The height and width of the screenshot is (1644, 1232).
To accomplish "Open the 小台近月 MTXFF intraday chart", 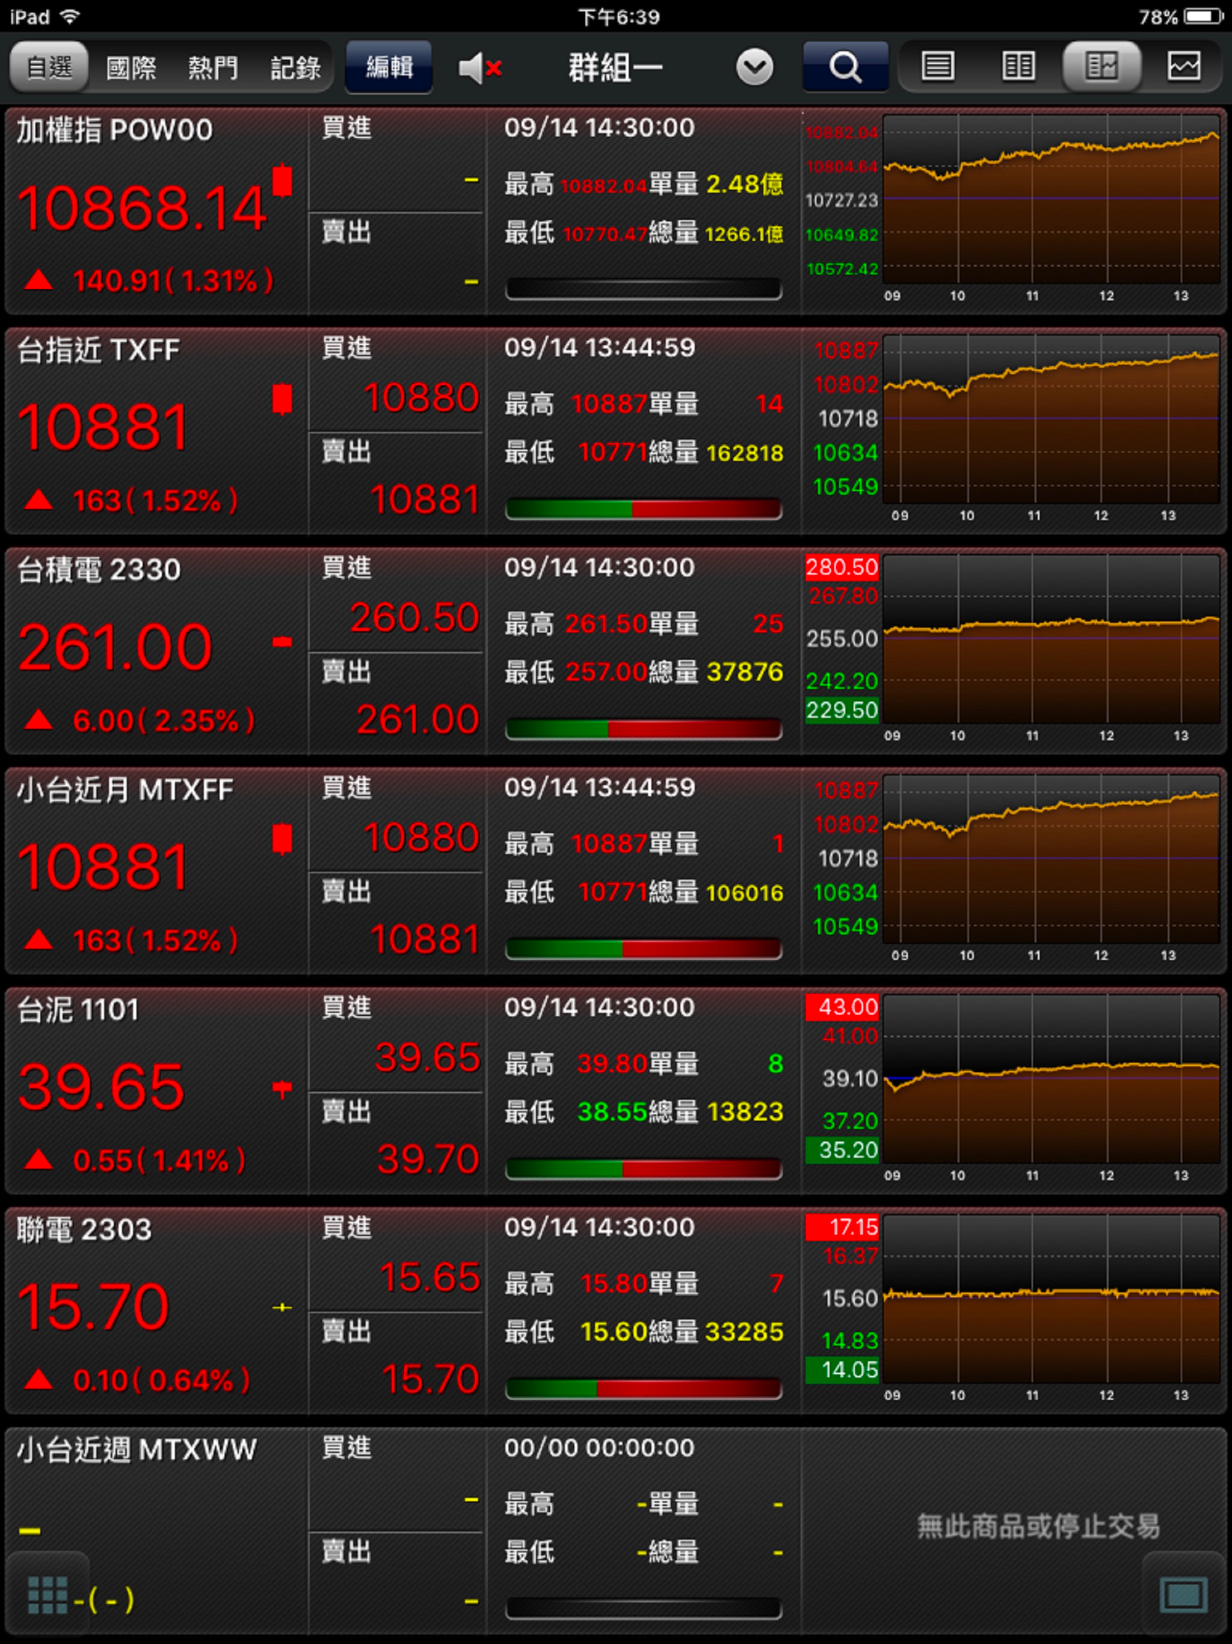I will [1051, 859].
